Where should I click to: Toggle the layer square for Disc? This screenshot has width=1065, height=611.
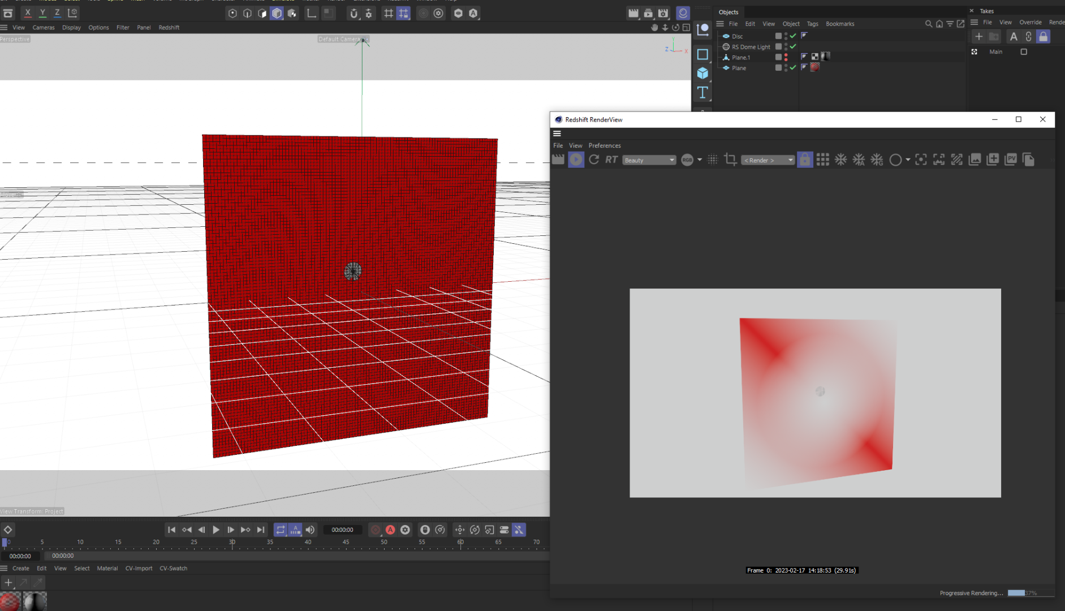tap(778, 36)
